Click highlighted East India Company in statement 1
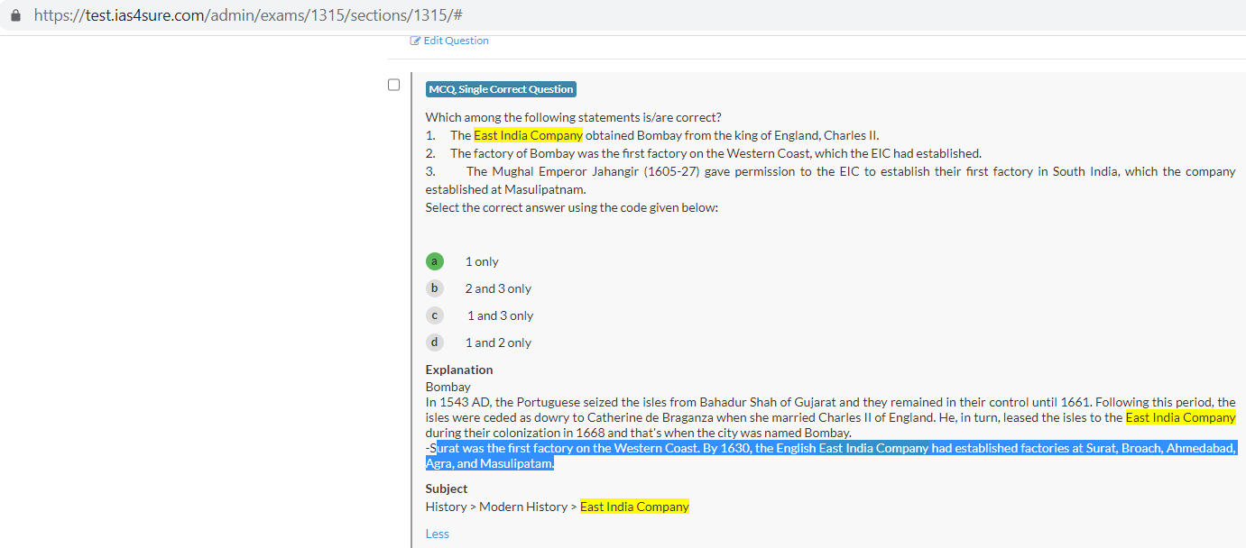 pos(528,135)
